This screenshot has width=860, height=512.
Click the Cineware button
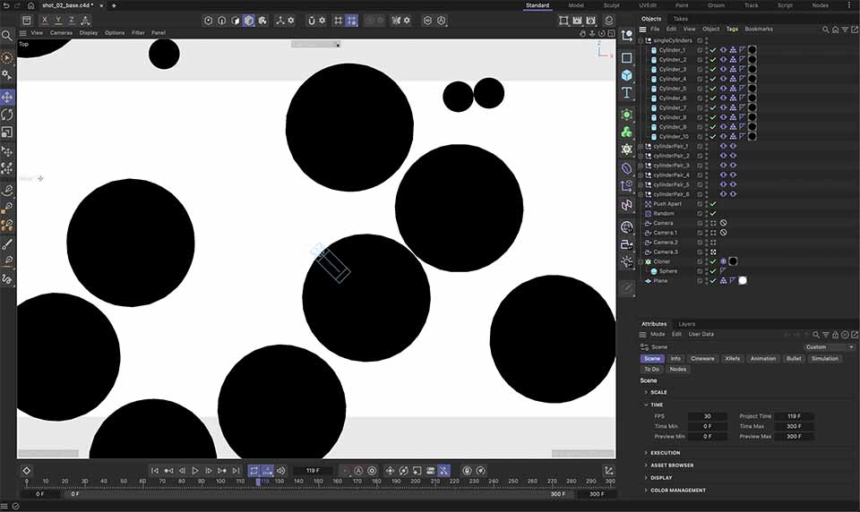point(702,359)
